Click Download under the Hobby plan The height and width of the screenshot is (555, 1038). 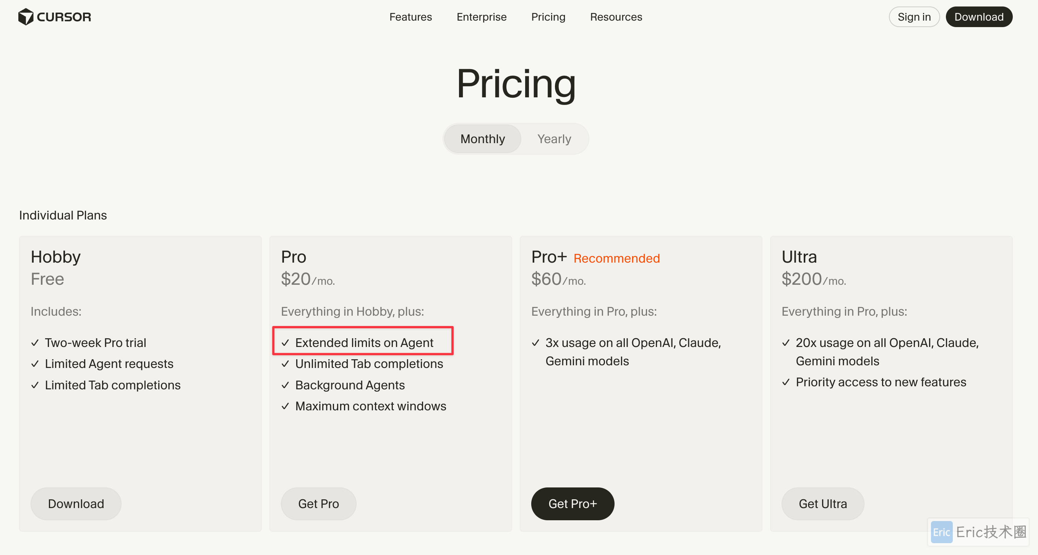tap(76, 503)
